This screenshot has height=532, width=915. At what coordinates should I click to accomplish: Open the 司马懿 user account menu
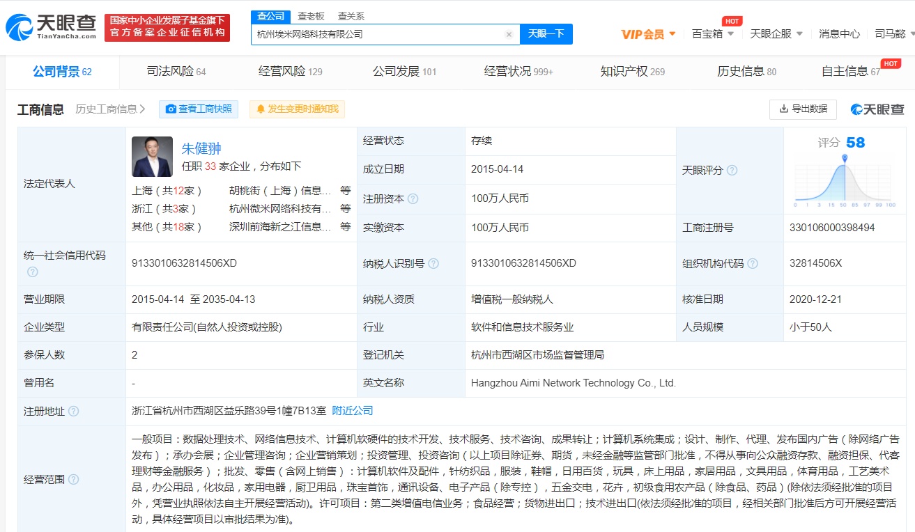894,33
